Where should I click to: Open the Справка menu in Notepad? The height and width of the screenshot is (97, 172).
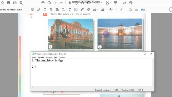[62, 57]
